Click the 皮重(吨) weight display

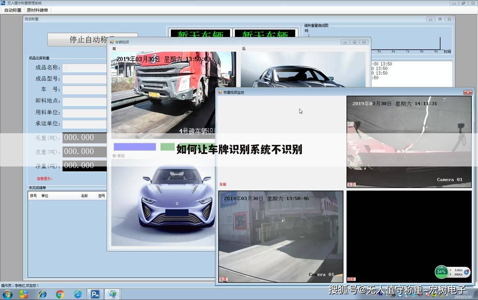coord(85,151)
